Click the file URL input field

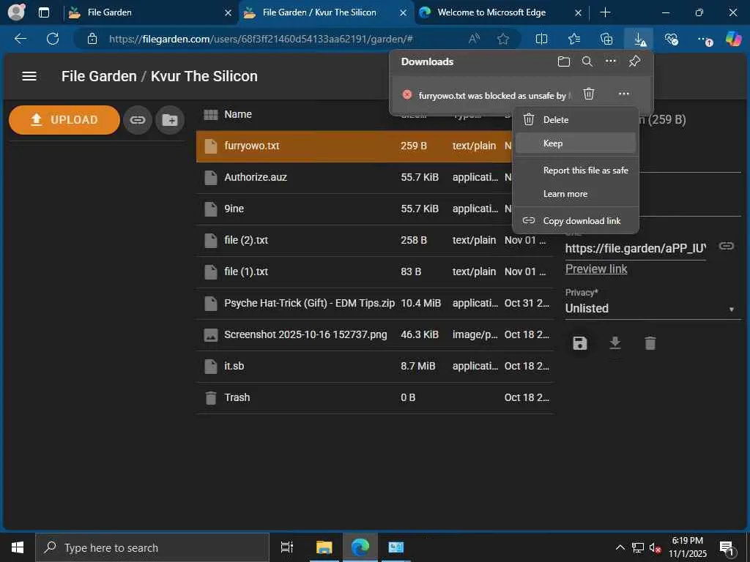[x=636, y=249]
